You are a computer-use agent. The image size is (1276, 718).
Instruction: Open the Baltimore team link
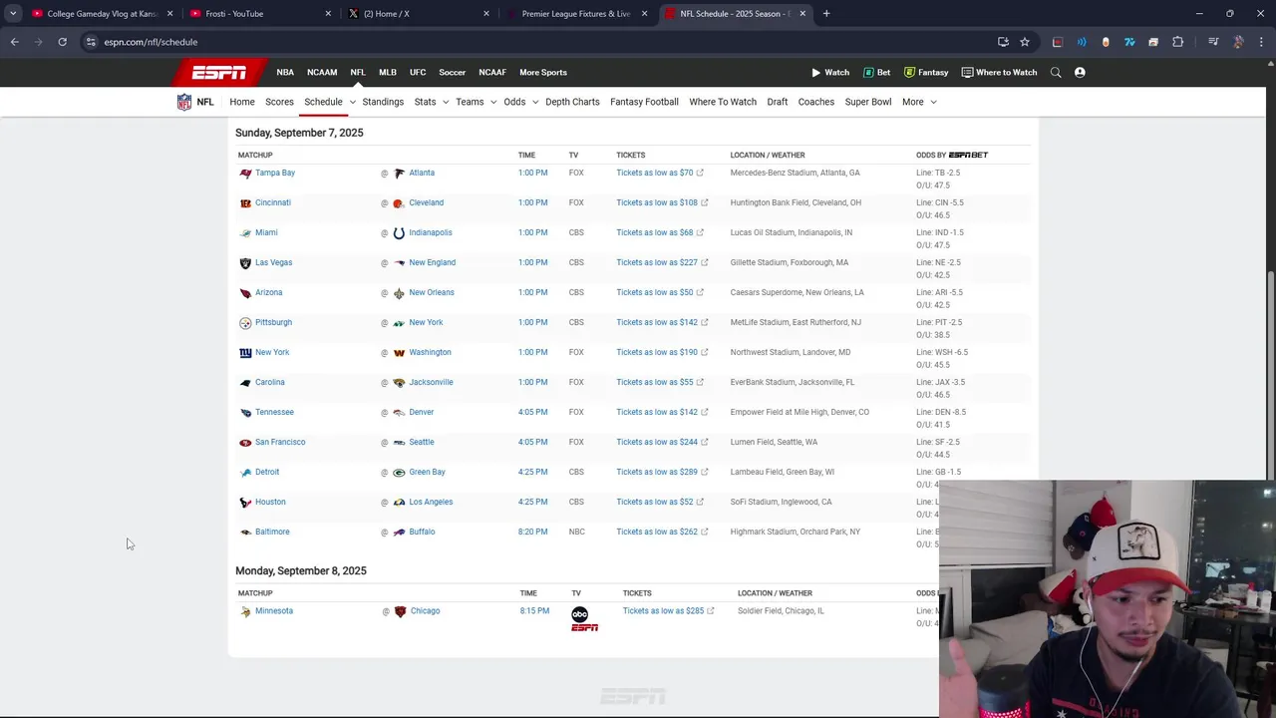pyautogui.click(x=272, y=532)
